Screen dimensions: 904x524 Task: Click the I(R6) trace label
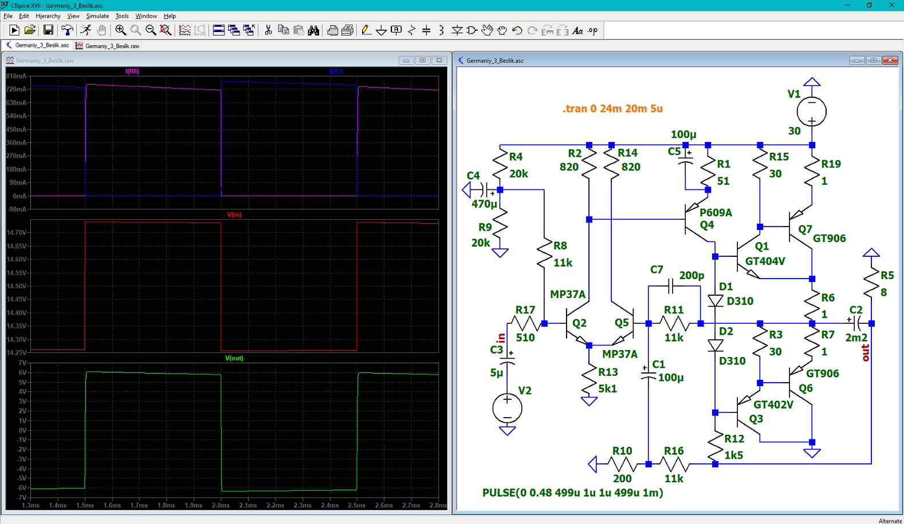[132, 71]
